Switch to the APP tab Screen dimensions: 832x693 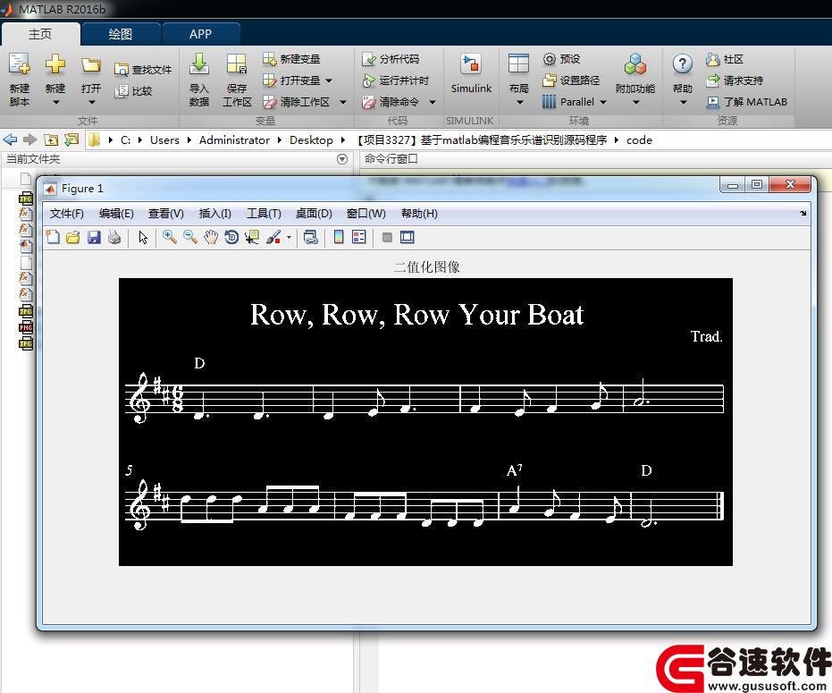click(200, 34)
